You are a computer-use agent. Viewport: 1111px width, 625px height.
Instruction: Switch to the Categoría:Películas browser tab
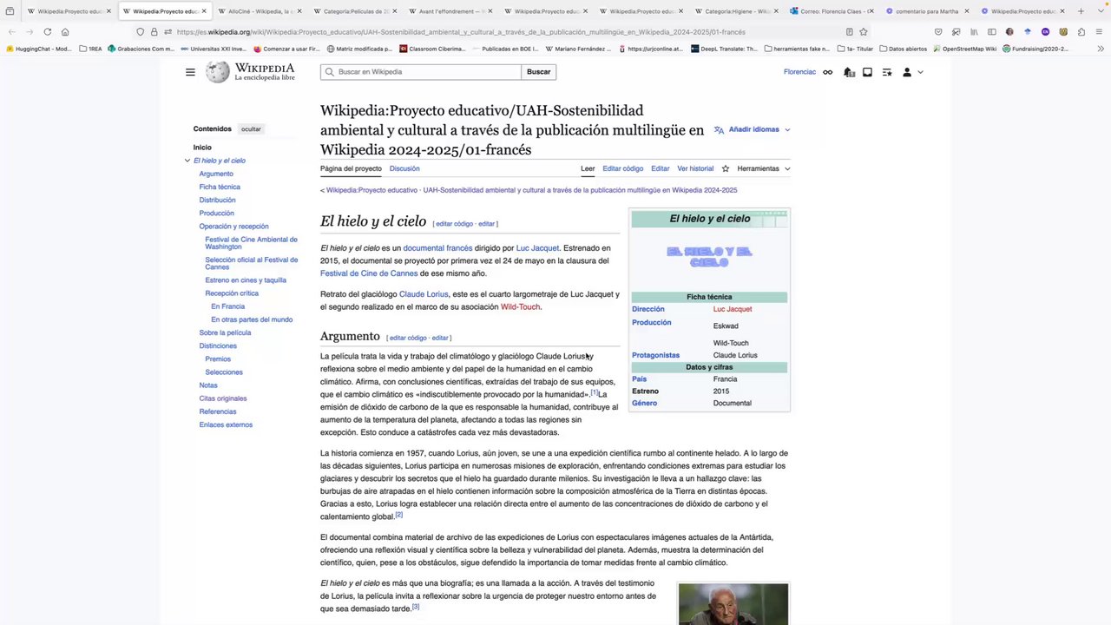[355, 11]
